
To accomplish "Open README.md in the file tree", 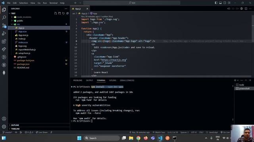I will pyautogui.click(x=39, y=67).
